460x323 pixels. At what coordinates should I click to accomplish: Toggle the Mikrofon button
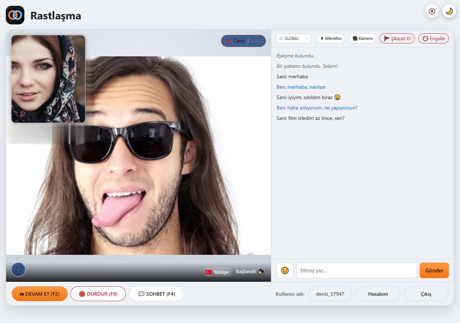[331, 38]
